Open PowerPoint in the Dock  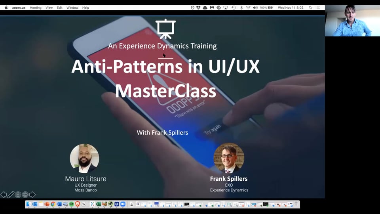click(47, 204)
